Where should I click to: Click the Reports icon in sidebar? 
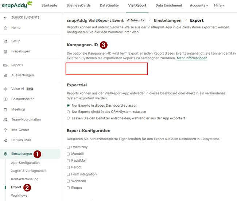tap(5, 65)
